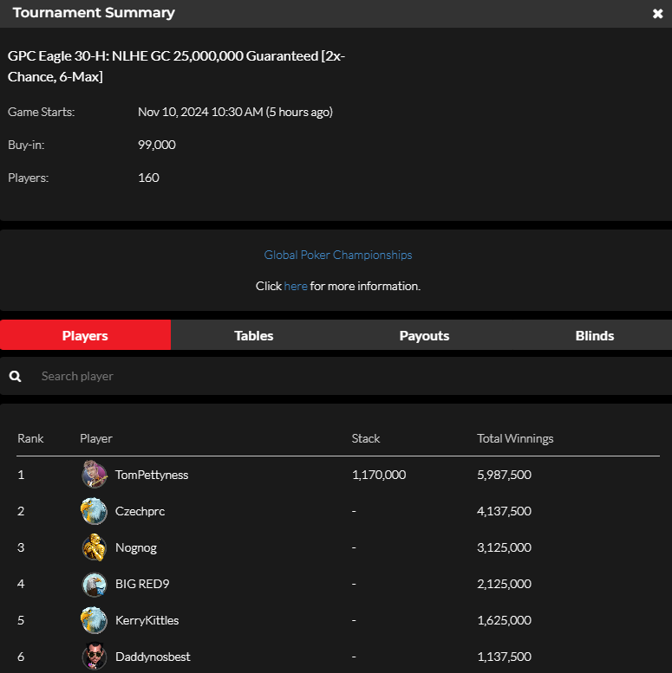The width and height of the screenshot is (672, 673).
Task: Open the Global Poker Championships link
Action: (338, 255)
